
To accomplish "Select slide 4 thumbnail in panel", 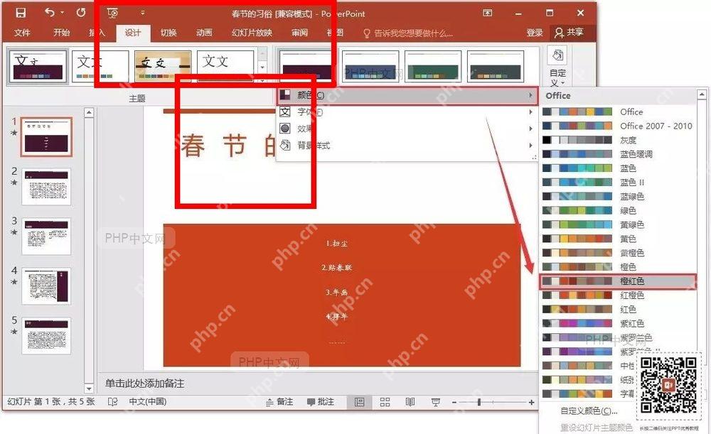I will pos(46,286).
